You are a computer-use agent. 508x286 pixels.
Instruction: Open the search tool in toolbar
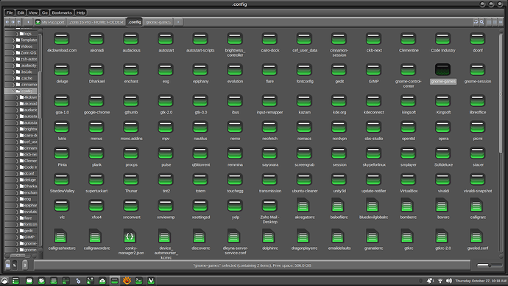coord(481,22)
